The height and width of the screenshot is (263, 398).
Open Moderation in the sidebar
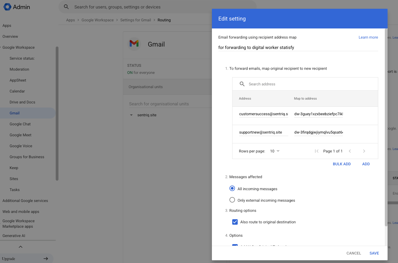pos(19,69)
